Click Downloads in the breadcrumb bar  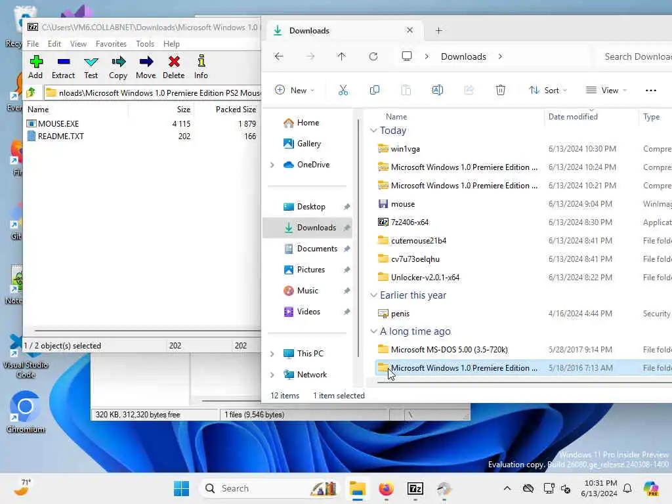[463, 56]
